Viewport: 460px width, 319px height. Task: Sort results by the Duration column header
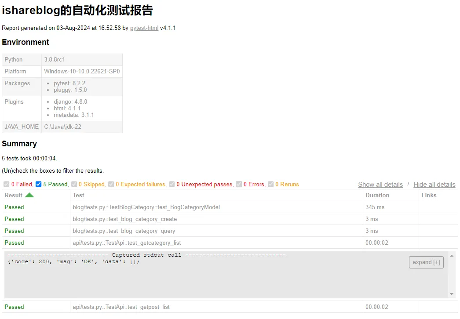[x=377, y=195]
